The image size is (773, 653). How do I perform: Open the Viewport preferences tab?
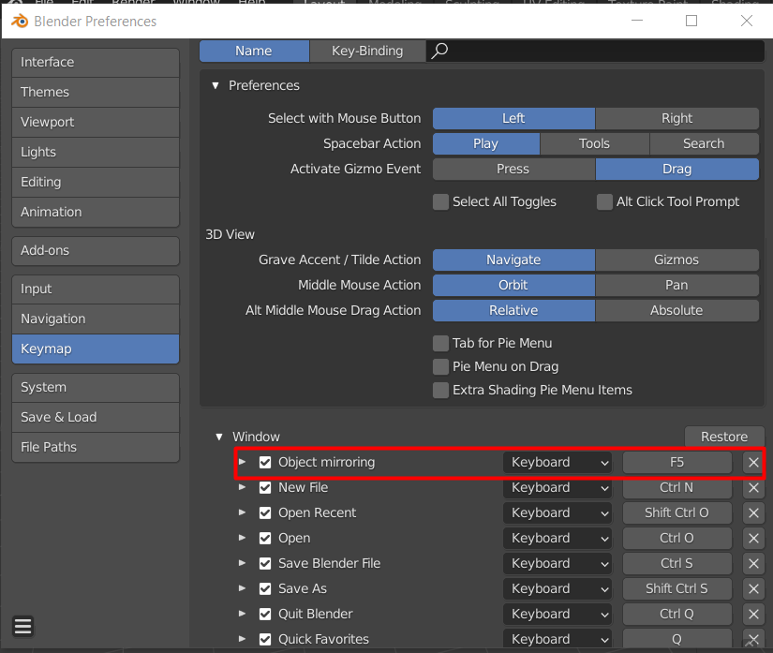[96, 122]
